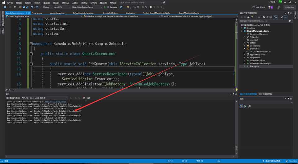Collapse the Extensions folder

pos(244,49)
